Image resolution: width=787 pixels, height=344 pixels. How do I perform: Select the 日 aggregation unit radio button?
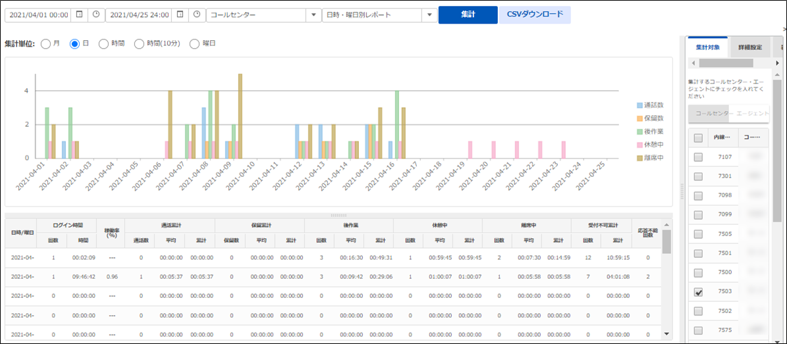74,44
